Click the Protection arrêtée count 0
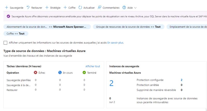Viewport: 207px width, 111px height. (x=182, y=85)
